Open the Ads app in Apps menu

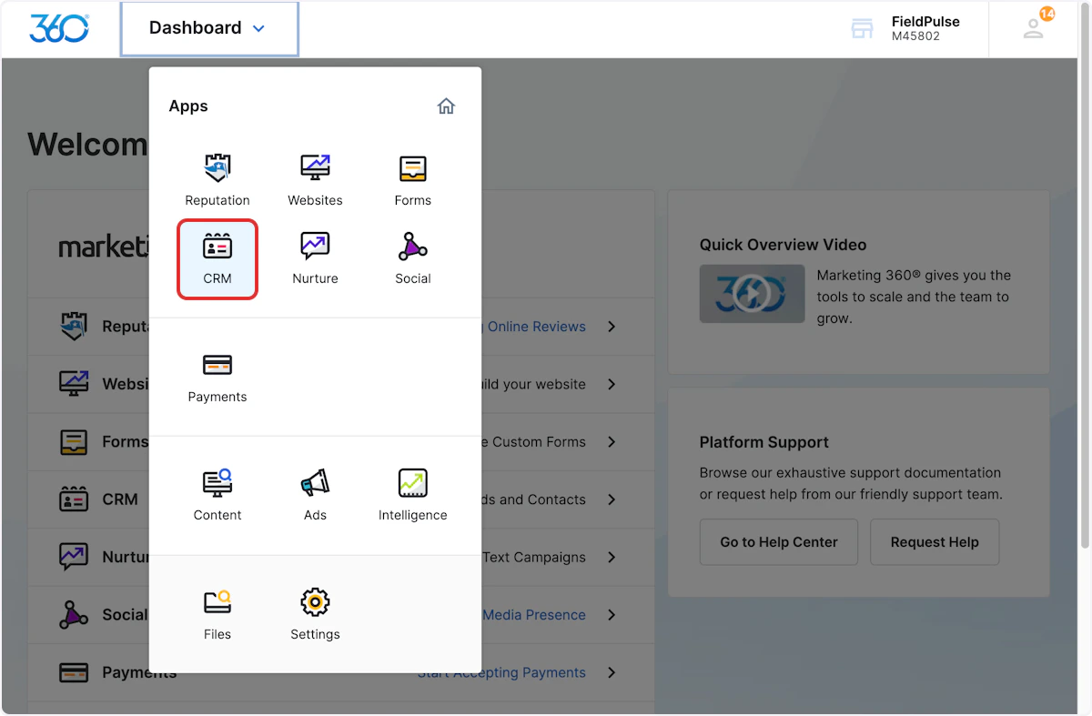click(x=315, y=496)
